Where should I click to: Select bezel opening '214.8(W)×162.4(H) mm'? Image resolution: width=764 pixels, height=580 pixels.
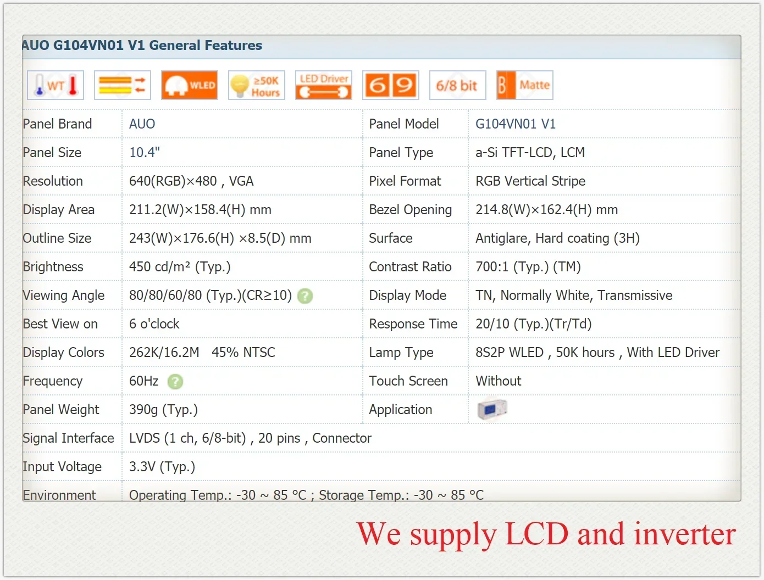point(547,210)
